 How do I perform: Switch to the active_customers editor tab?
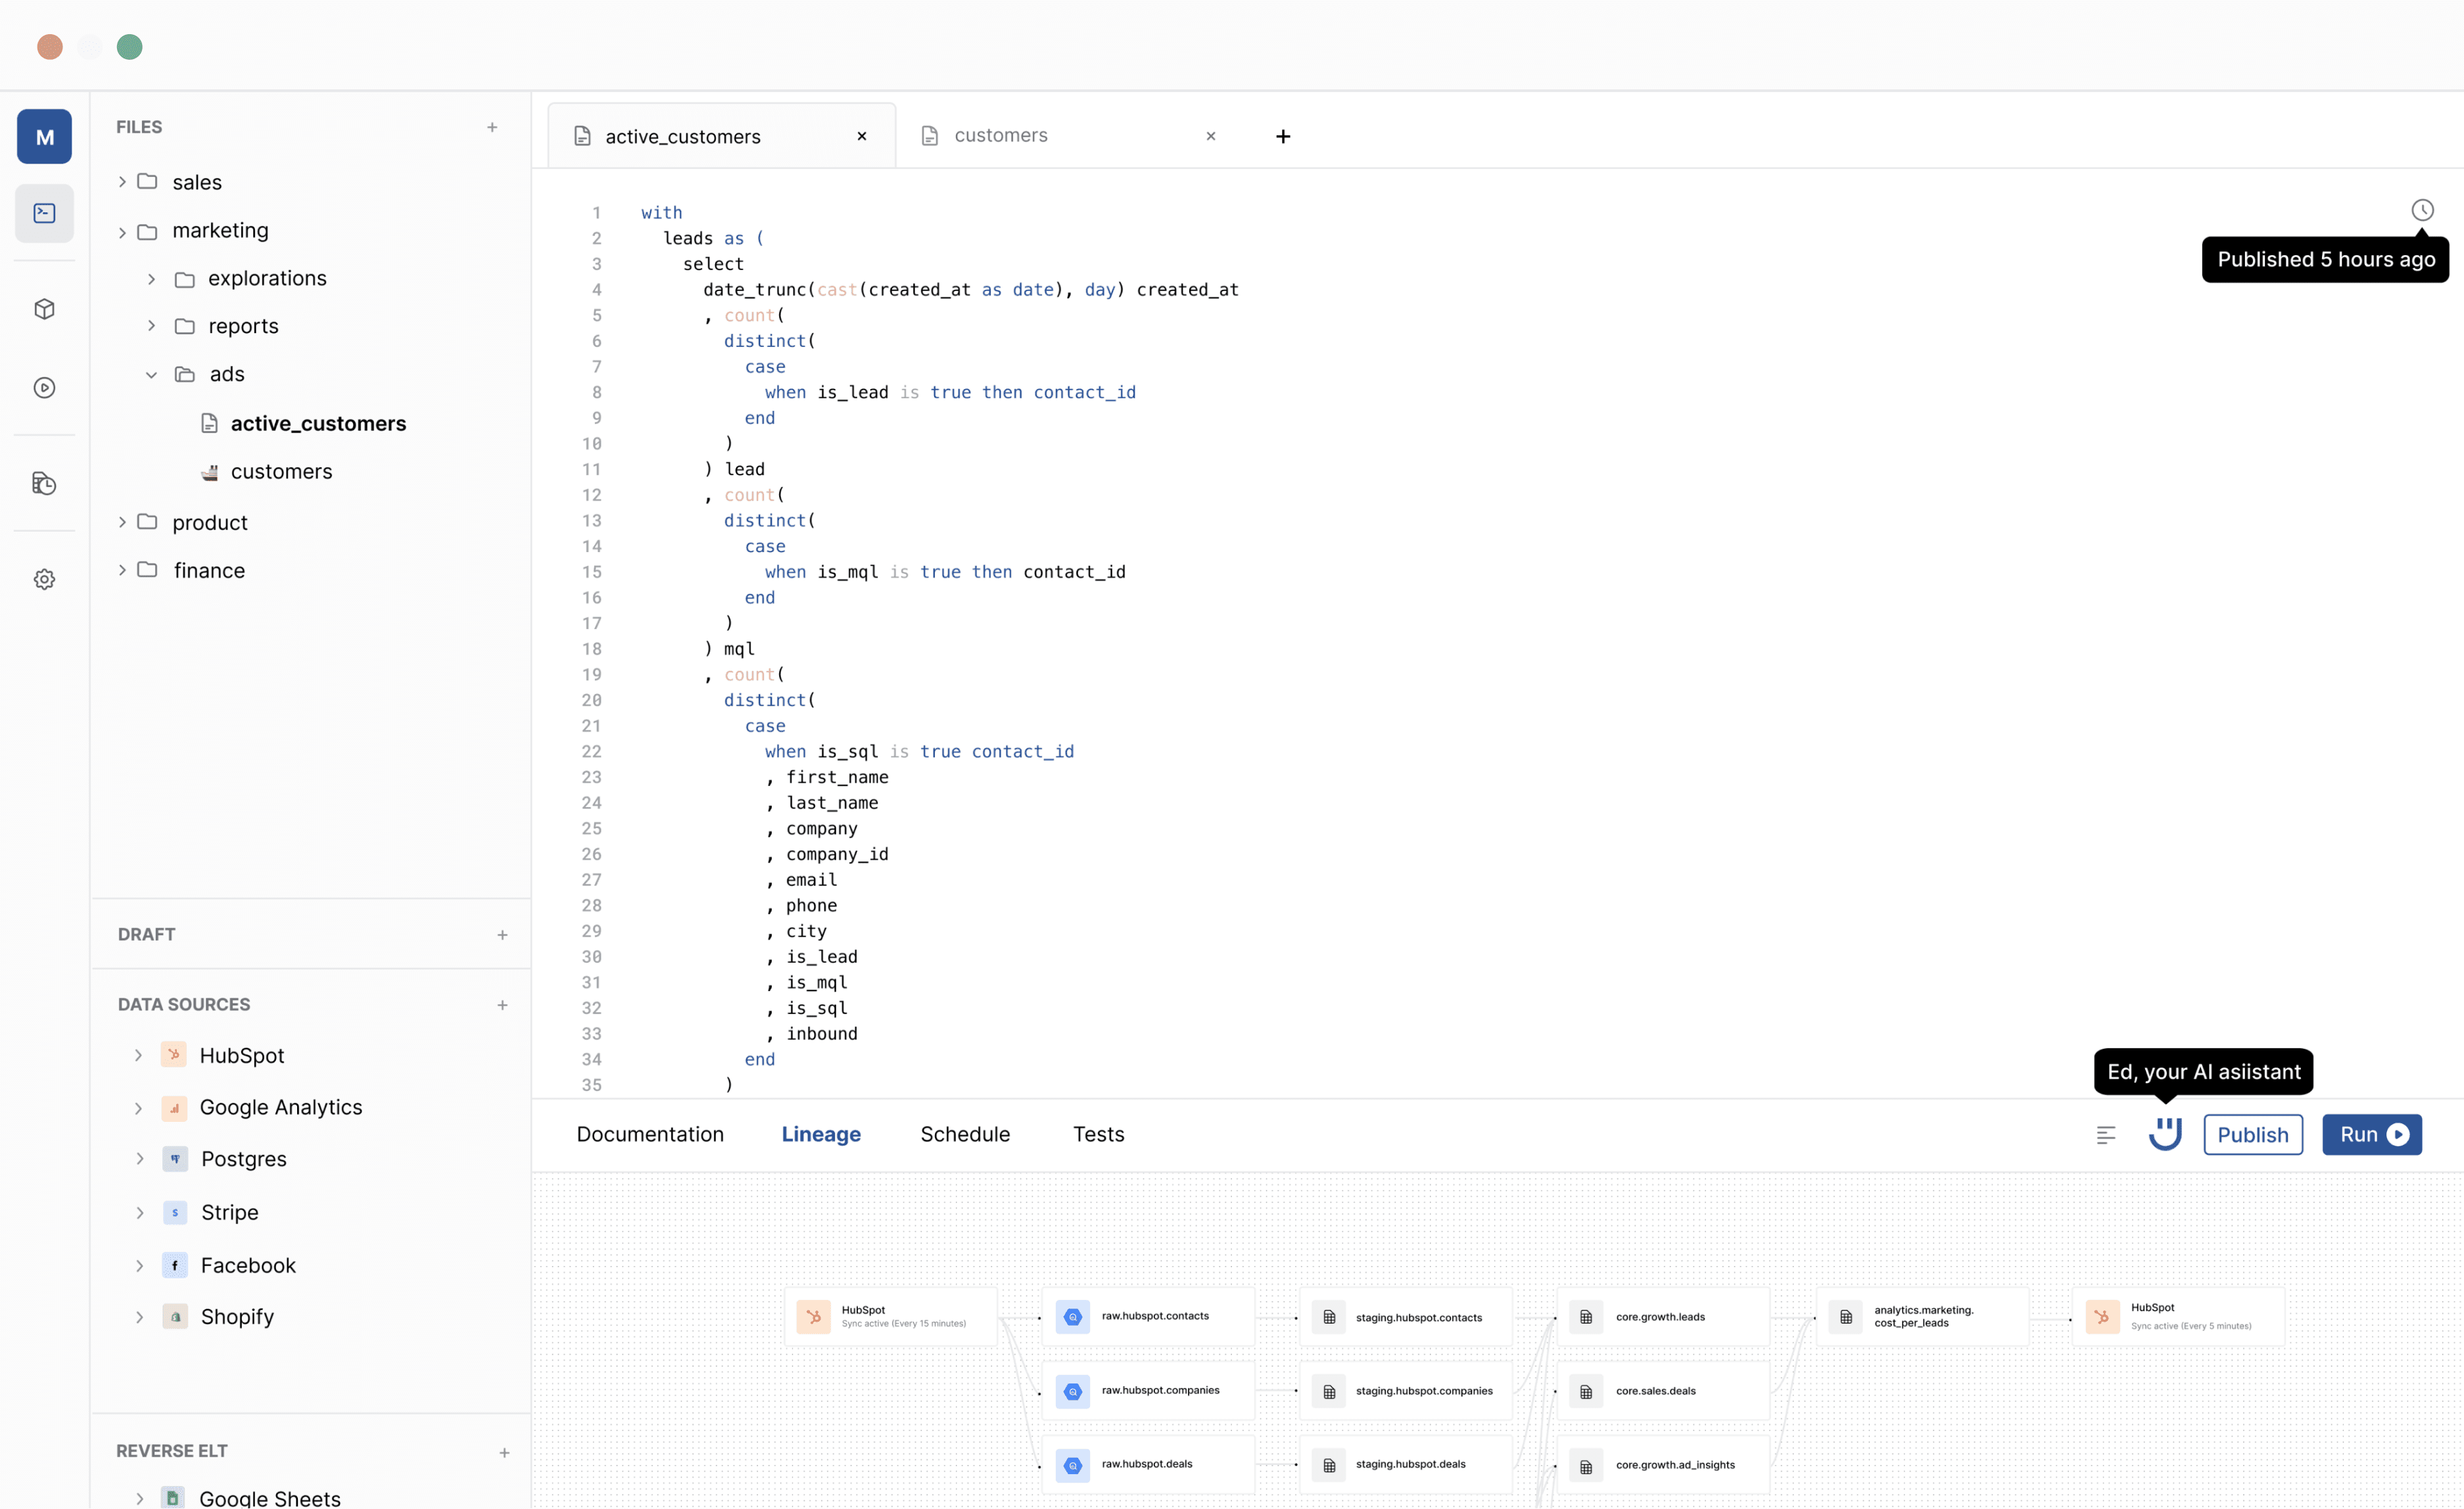(x=721, y=136)
